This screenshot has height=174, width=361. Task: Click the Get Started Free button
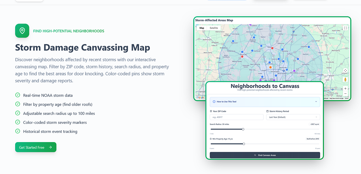[x=36, y=147]
